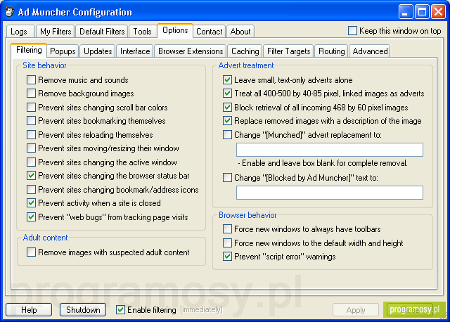Select the Filtering sub-tab
Image resolution: width=450 pixels, height=322 pixels.
click(29, 50)
